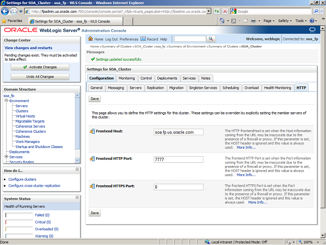Screen dimensions: 326x245
Task: Click the icon beside Frontend HTTPS Port
Action: point(92,186)
